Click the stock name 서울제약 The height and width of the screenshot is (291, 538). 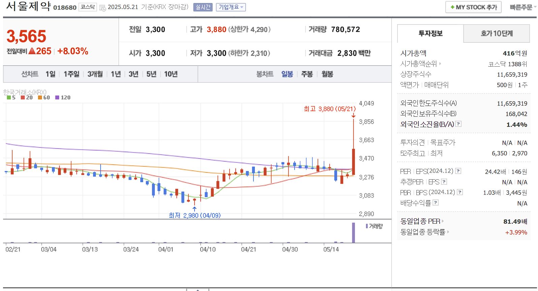pos(29,6)
